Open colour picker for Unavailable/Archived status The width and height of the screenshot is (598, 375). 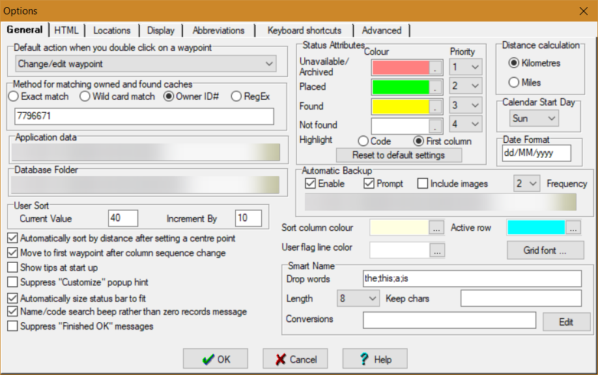coord(436,68)
